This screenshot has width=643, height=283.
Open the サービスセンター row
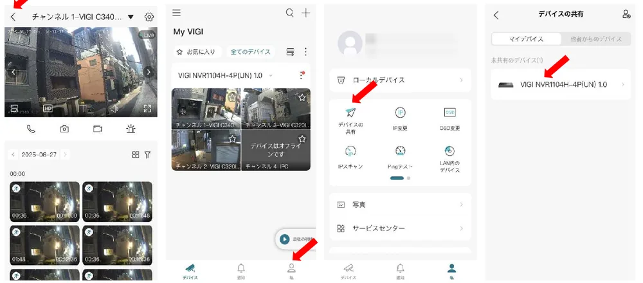(400, 228)
